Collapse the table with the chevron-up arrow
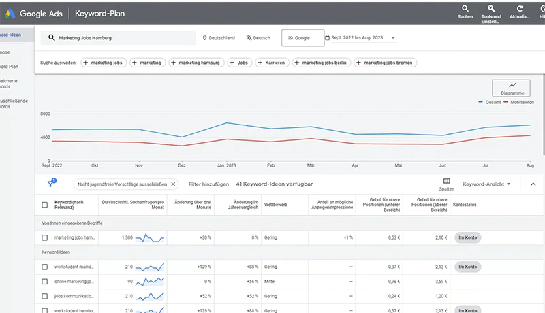 [x=533, y=184]
